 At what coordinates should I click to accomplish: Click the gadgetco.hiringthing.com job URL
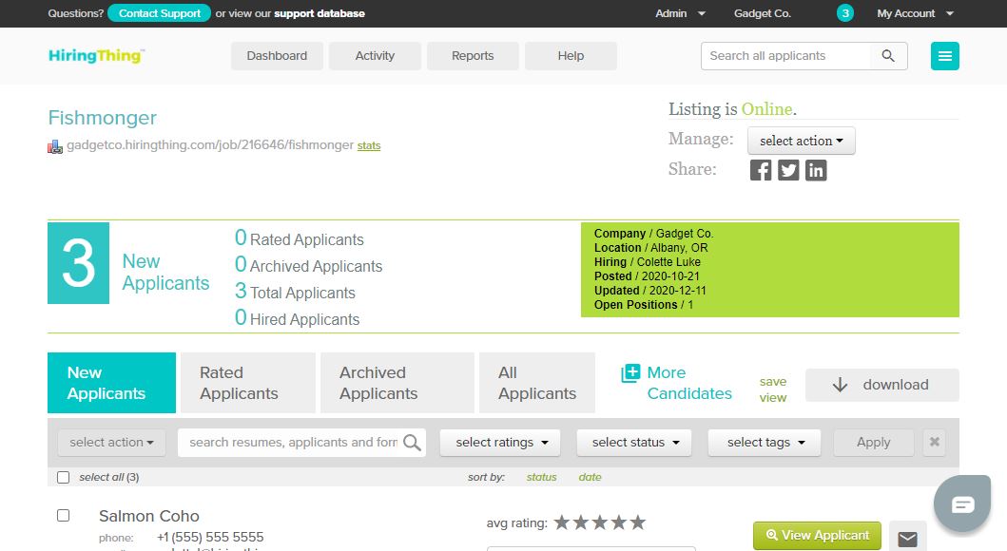(210, 145)
